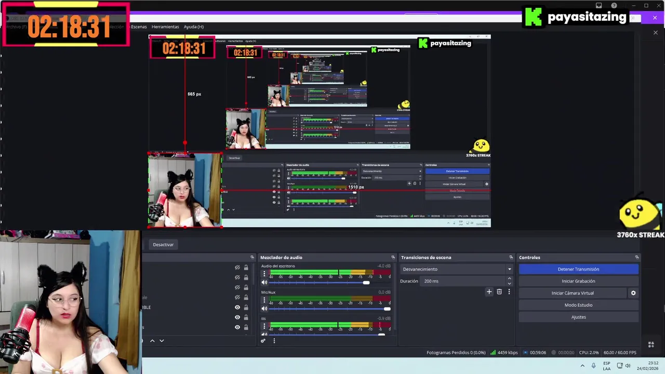Click 'Fotogramas Perdidos 0 (0.0%)' status text

pos(456,353)
